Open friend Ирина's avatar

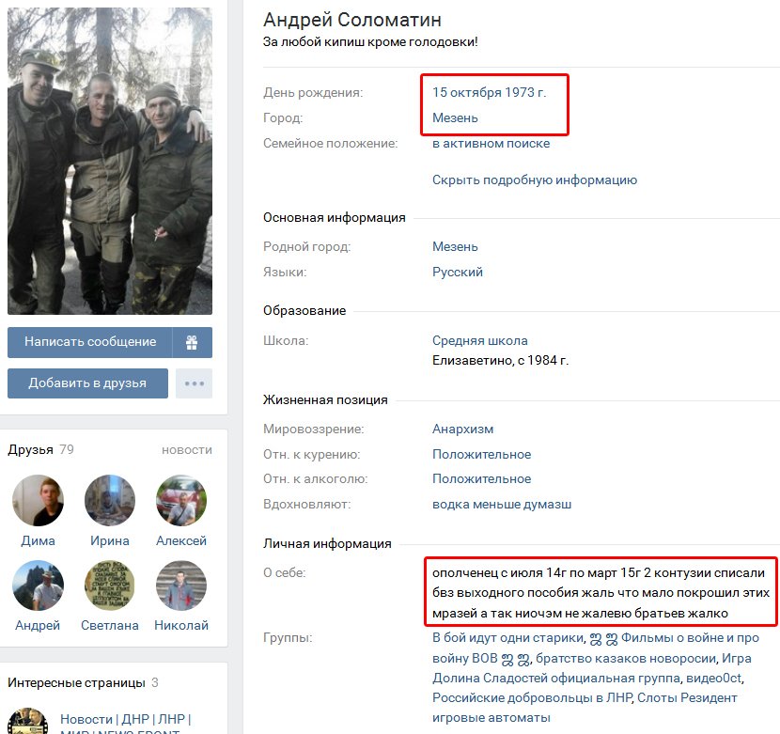tap(109, 500)
